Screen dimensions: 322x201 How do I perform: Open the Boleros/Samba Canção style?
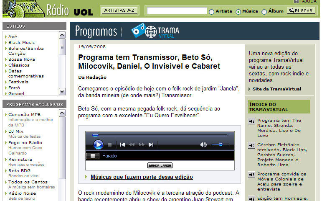[26, 51]
